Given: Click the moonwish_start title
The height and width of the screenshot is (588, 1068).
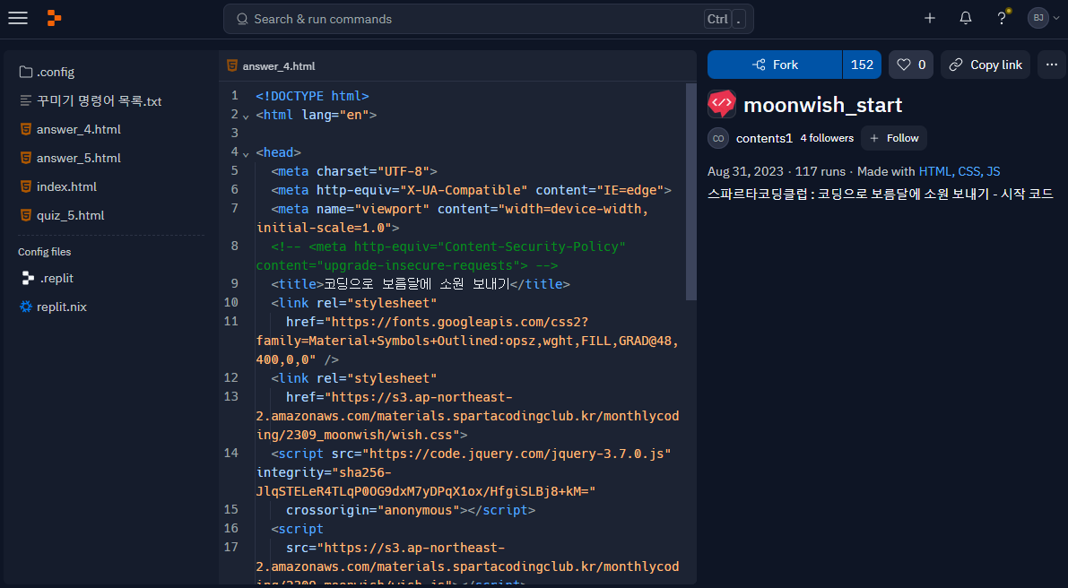Looking at the screenshot, I should (x=823, y=105).
